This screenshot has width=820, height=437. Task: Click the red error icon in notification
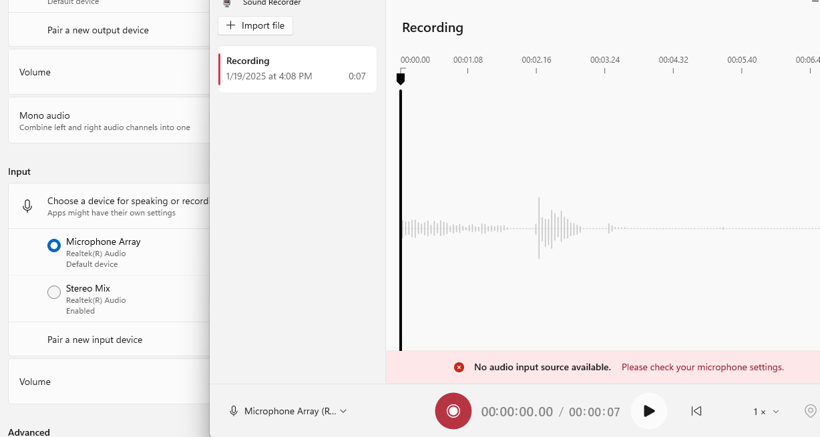coord(459,367)
